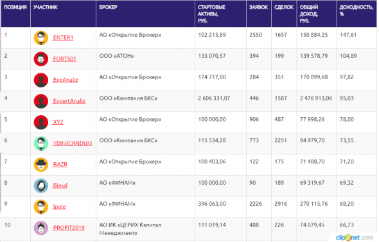Viewport: 379px width, 242px height.
Task: Select the АО ИК «ЦЕРИХ Кэпитал Менеджмент» cell
Action: pos(130,229)
